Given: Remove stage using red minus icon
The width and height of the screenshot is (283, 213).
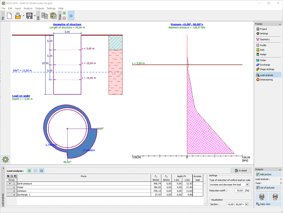Looking at the screenshot, I should 64,18.
